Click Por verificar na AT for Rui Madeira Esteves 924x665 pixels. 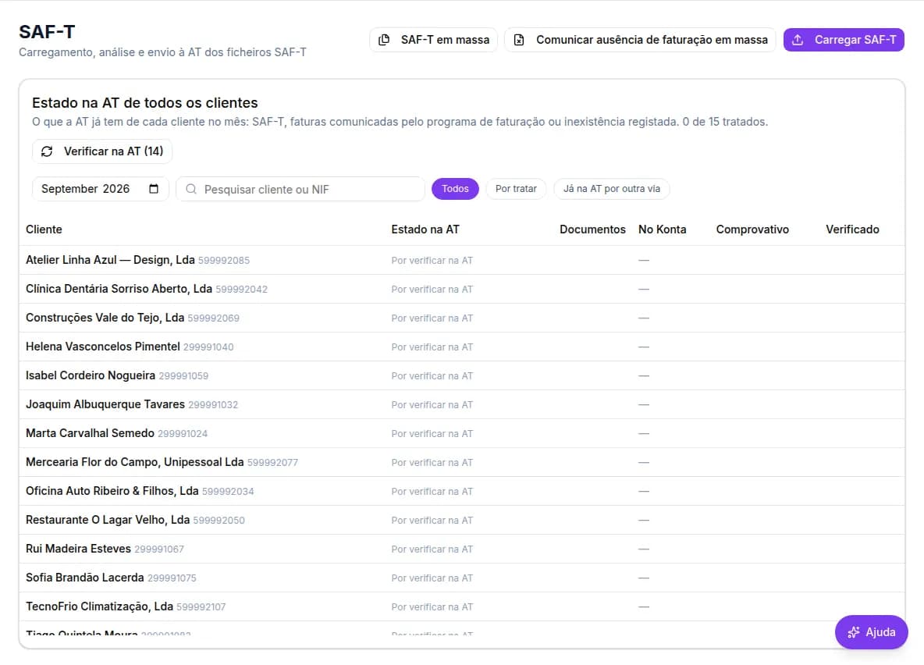[432, 549]
